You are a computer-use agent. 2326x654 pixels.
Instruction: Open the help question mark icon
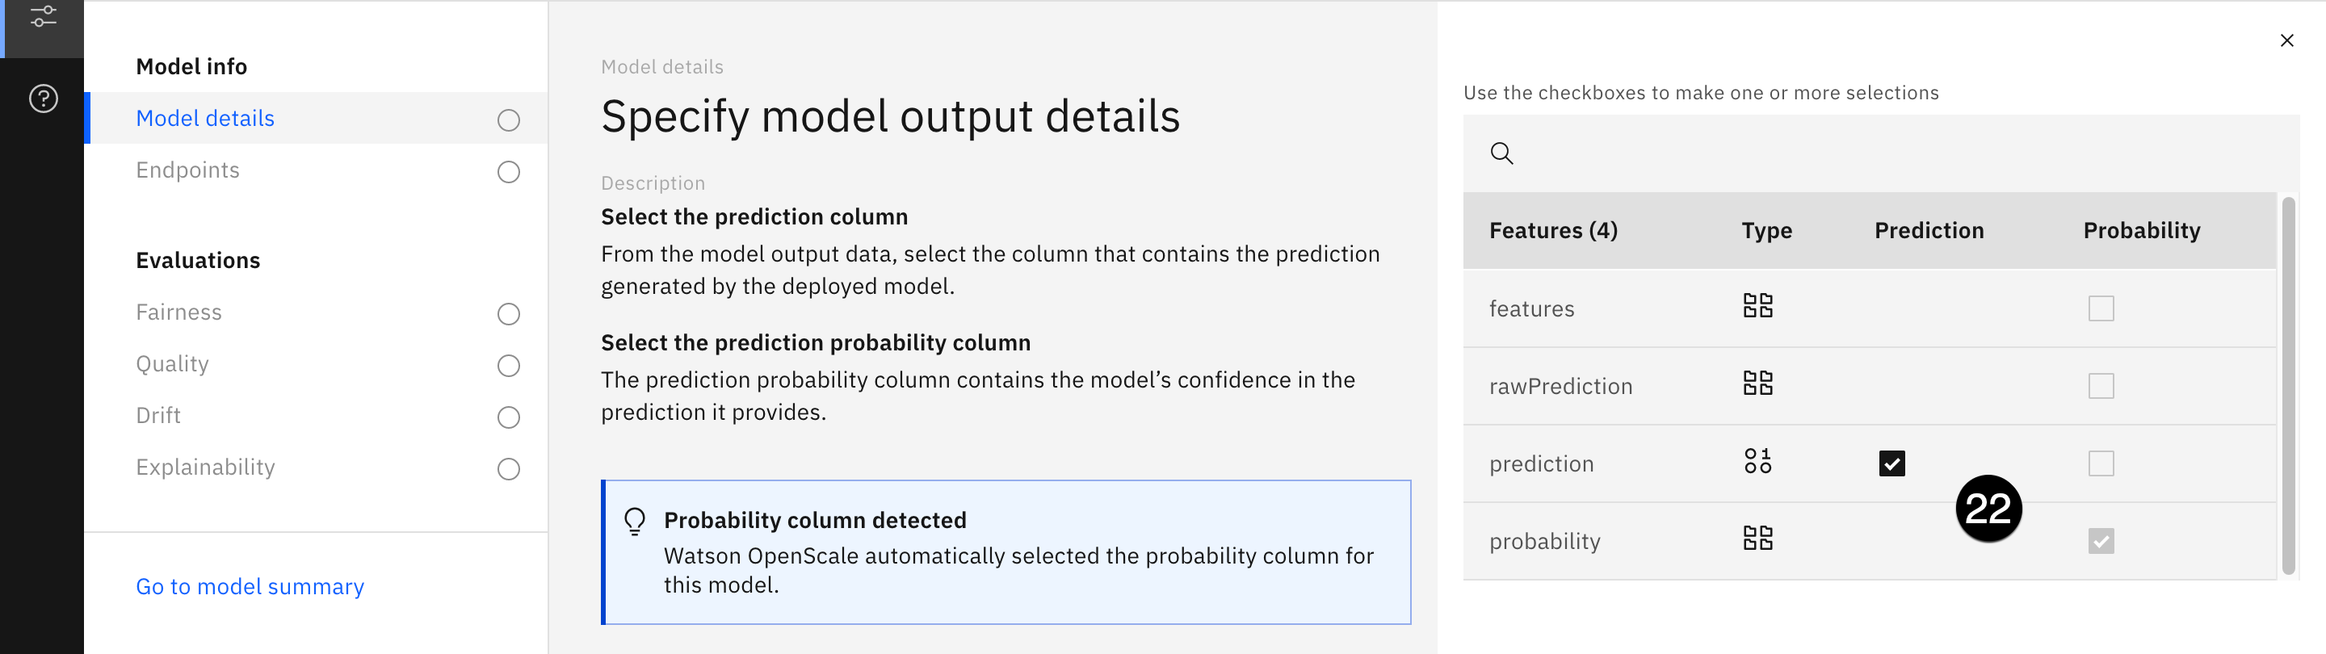[43, 99]
